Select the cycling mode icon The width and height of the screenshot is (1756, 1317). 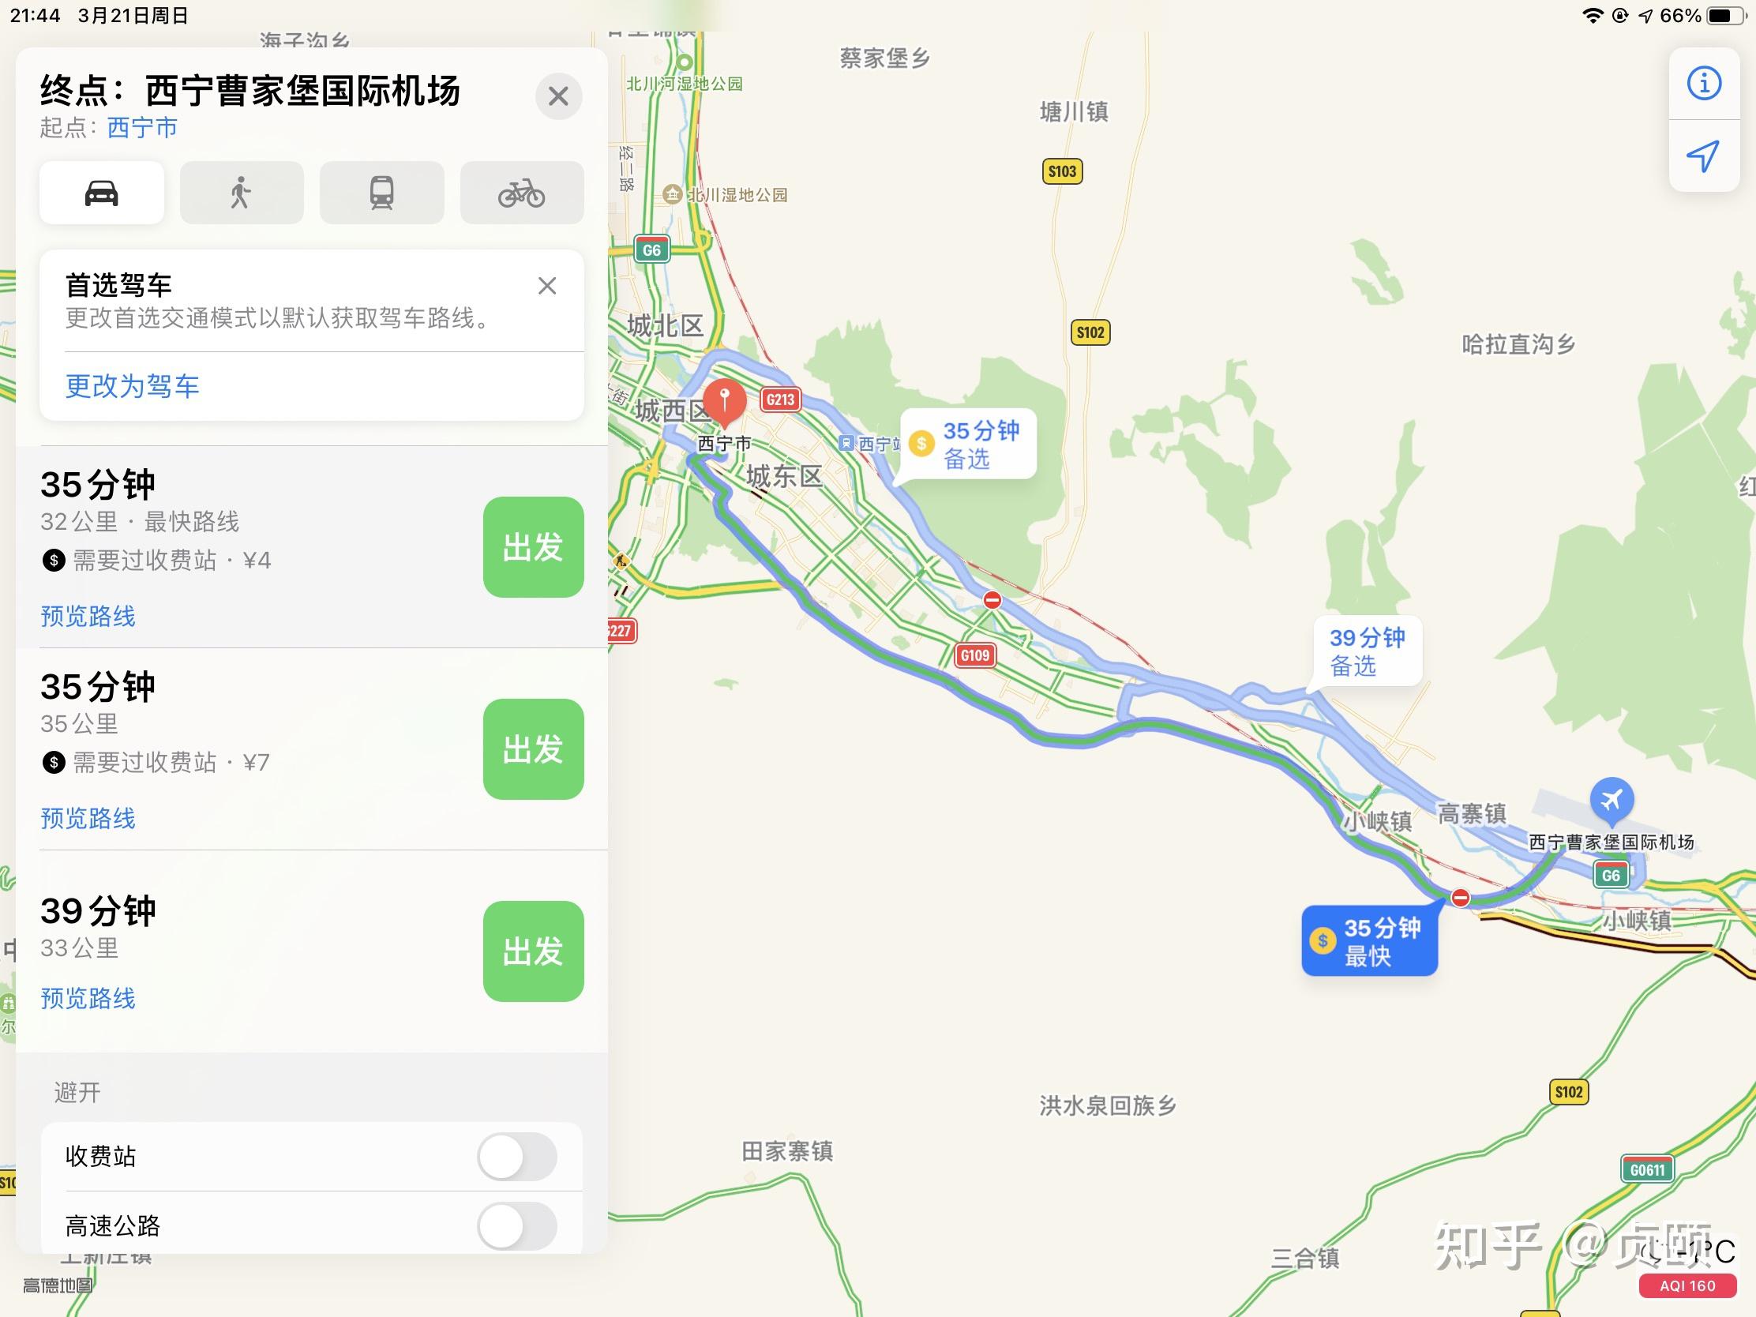pos(522,193)
